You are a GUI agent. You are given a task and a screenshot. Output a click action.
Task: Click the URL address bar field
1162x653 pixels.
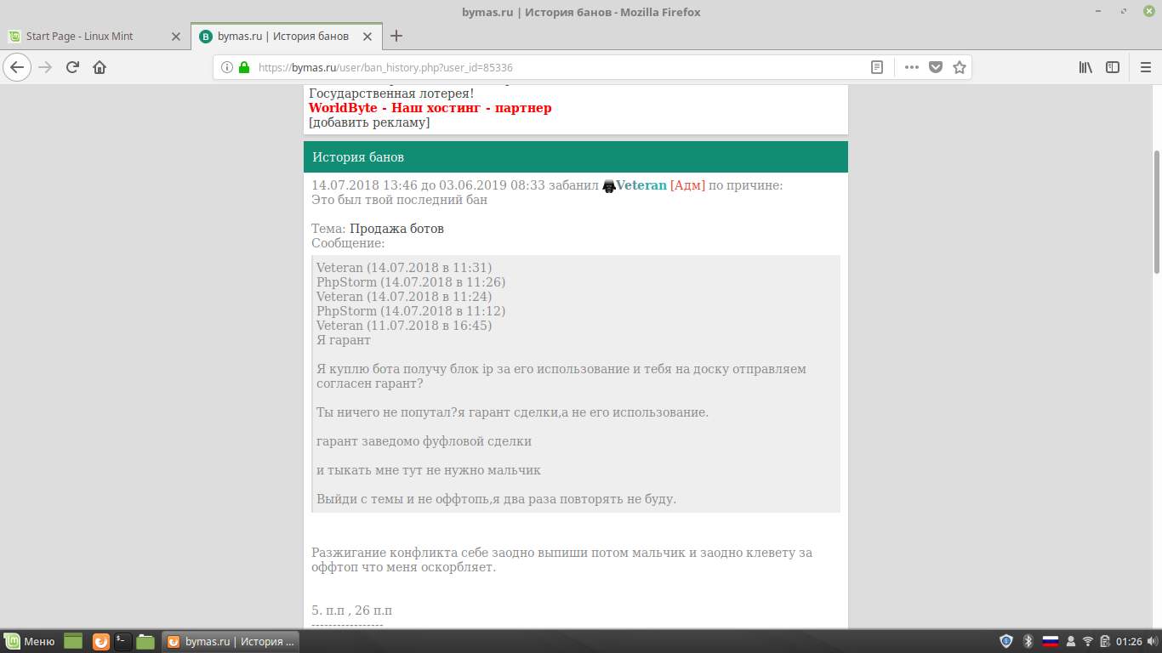coord(553,67)
